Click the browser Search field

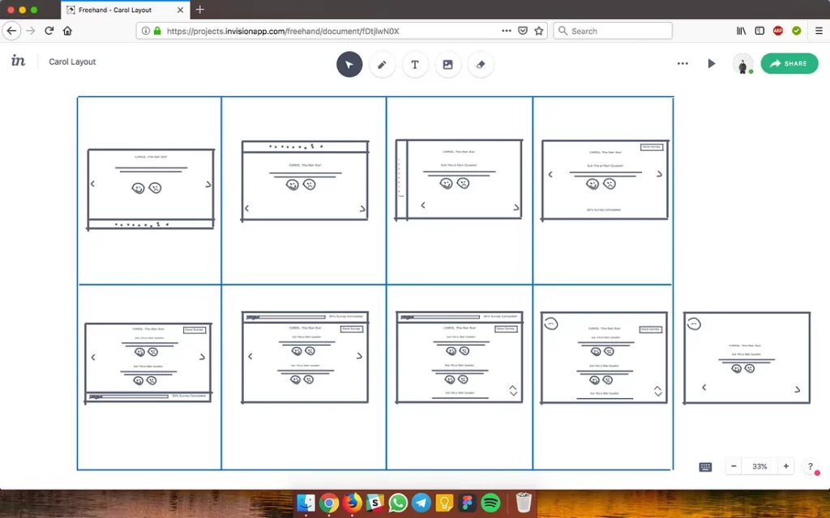tap(614, 31)
